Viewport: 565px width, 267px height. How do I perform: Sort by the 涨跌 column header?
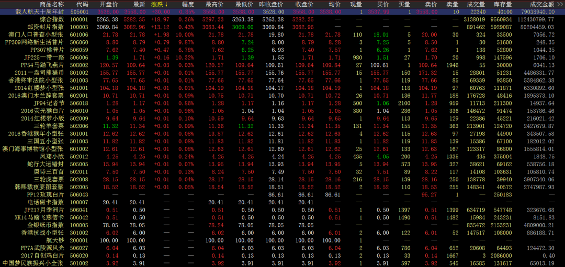click(159, 5)
